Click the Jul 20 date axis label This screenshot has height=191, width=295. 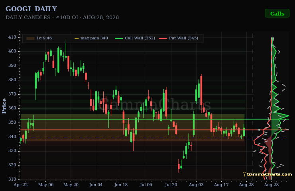click(171, 185)
